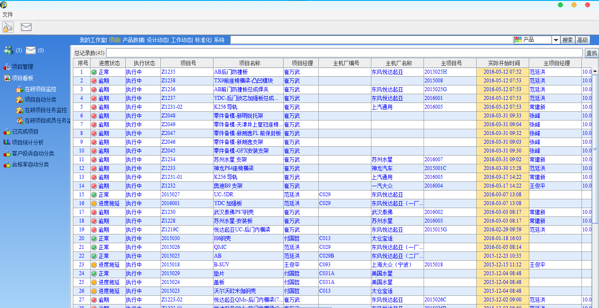Click the green status dot in row 1
Image resolution: width=599 pixels, height=308 pixels.
coord(94,72)
